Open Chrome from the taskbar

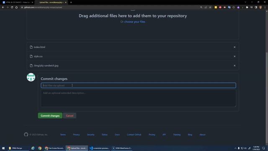(40, 148)
